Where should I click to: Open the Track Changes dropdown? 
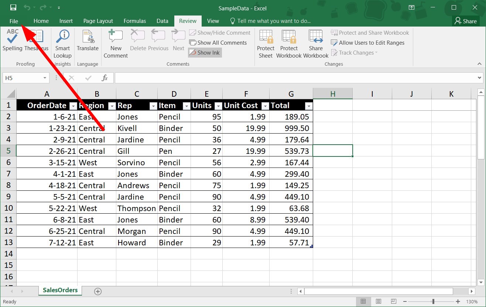click(355, 52)
